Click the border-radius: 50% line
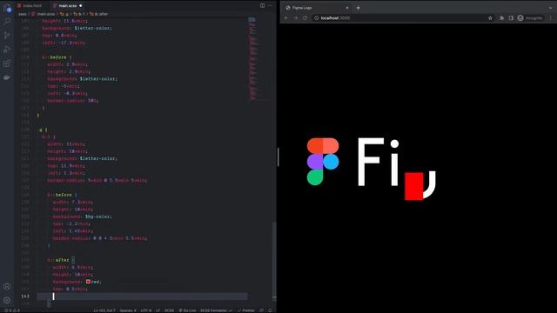The width and height of the screenshot is (557, 313). point(73,101)
